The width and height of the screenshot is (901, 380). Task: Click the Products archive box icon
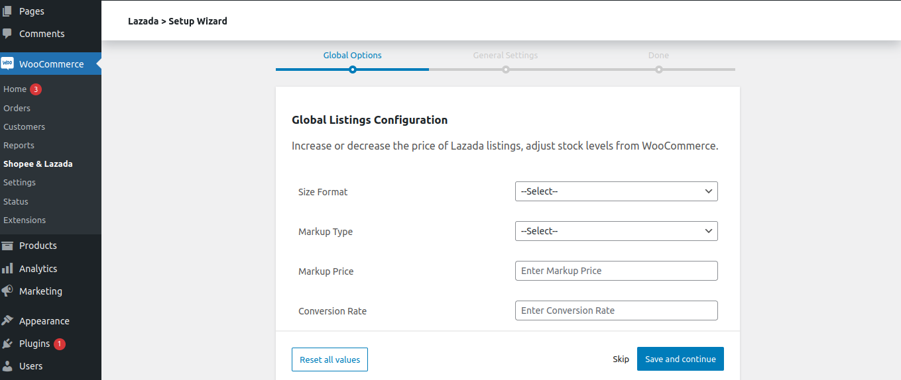7,246
